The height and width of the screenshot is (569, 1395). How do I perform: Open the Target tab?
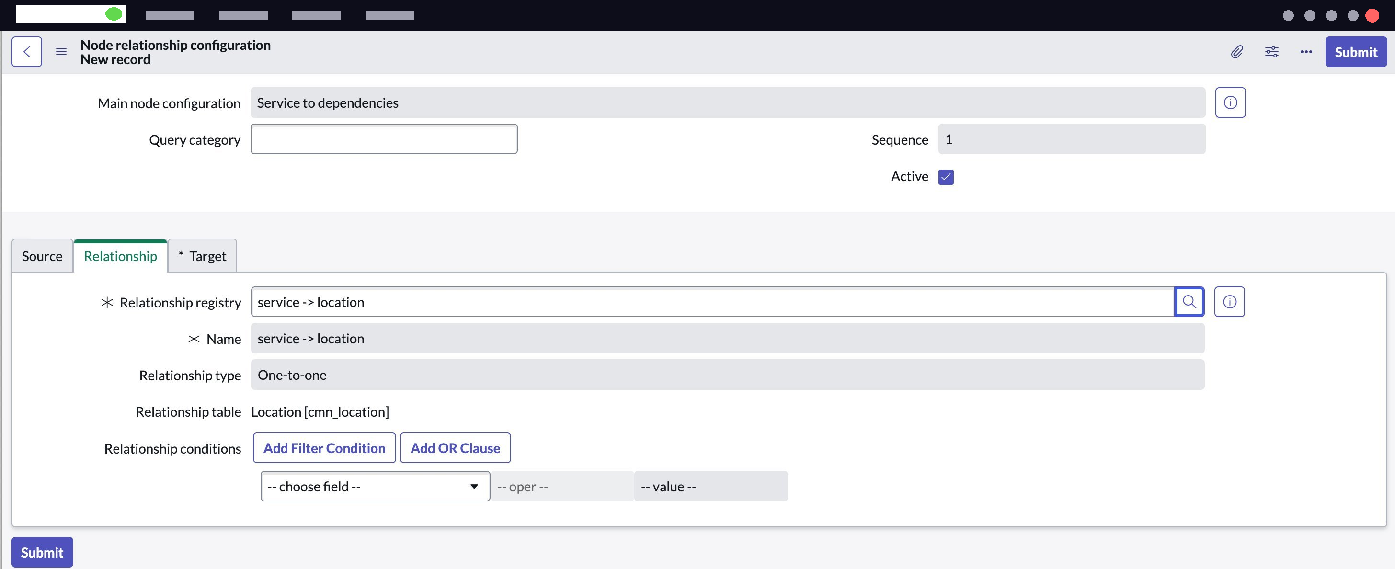pyautogui.click(x=203, y=256)
